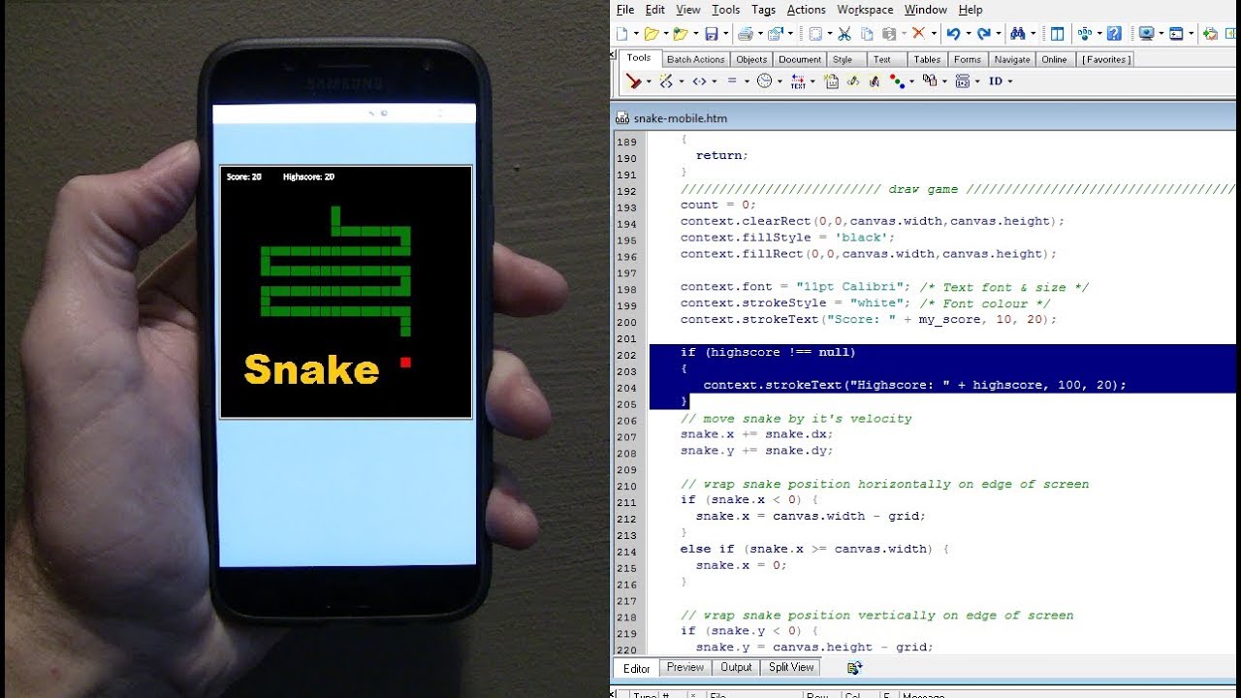The width and height of the screenshot is (1241, 698).
Task: Select the Editor tab at bottom
Action: 636,668
